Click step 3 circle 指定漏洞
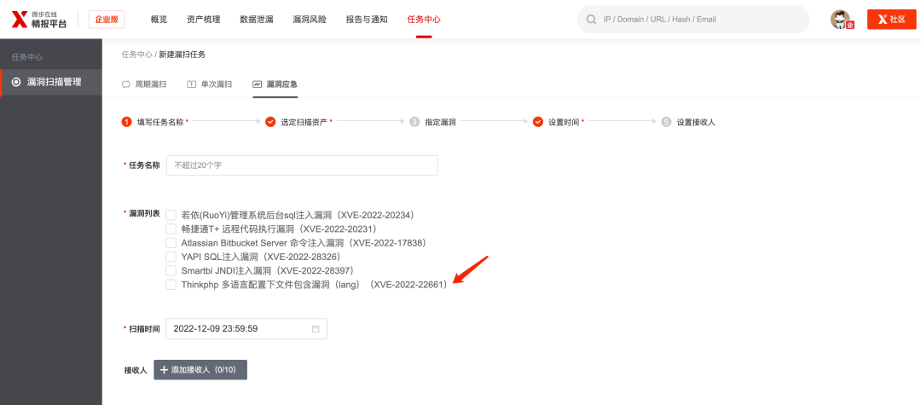 tap(414, 122)
